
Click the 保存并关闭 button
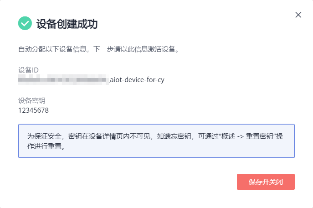coord(266,182)
